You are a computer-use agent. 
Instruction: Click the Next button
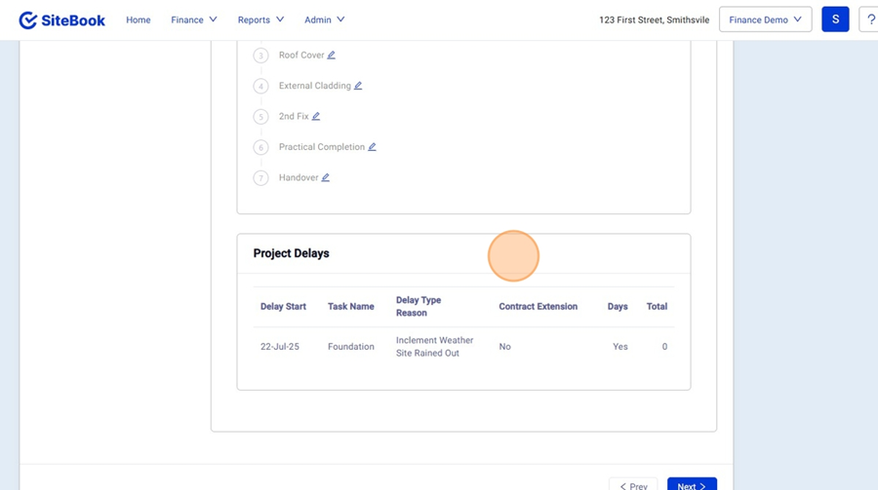[x=692, y=485]
